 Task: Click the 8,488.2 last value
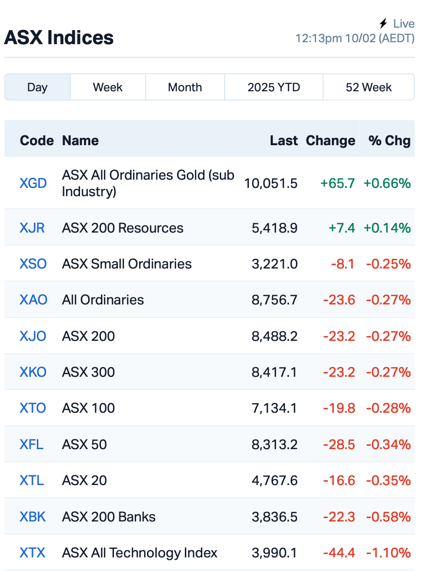tap(275, 336)
